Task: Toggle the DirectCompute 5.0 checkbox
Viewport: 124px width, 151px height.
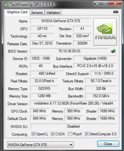Action: (86, 134)
